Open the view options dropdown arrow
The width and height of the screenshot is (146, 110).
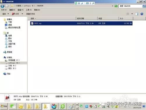132,14
